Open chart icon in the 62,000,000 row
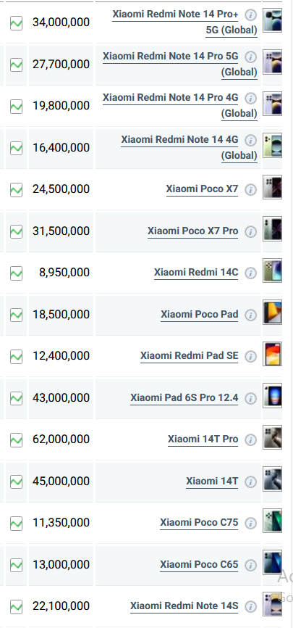 point(16,439)
